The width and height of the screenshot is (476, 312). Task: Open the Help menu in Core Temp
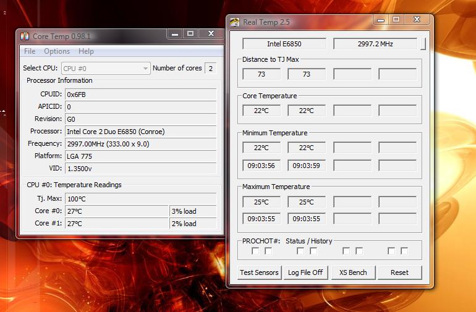click(x=86, y=51)
